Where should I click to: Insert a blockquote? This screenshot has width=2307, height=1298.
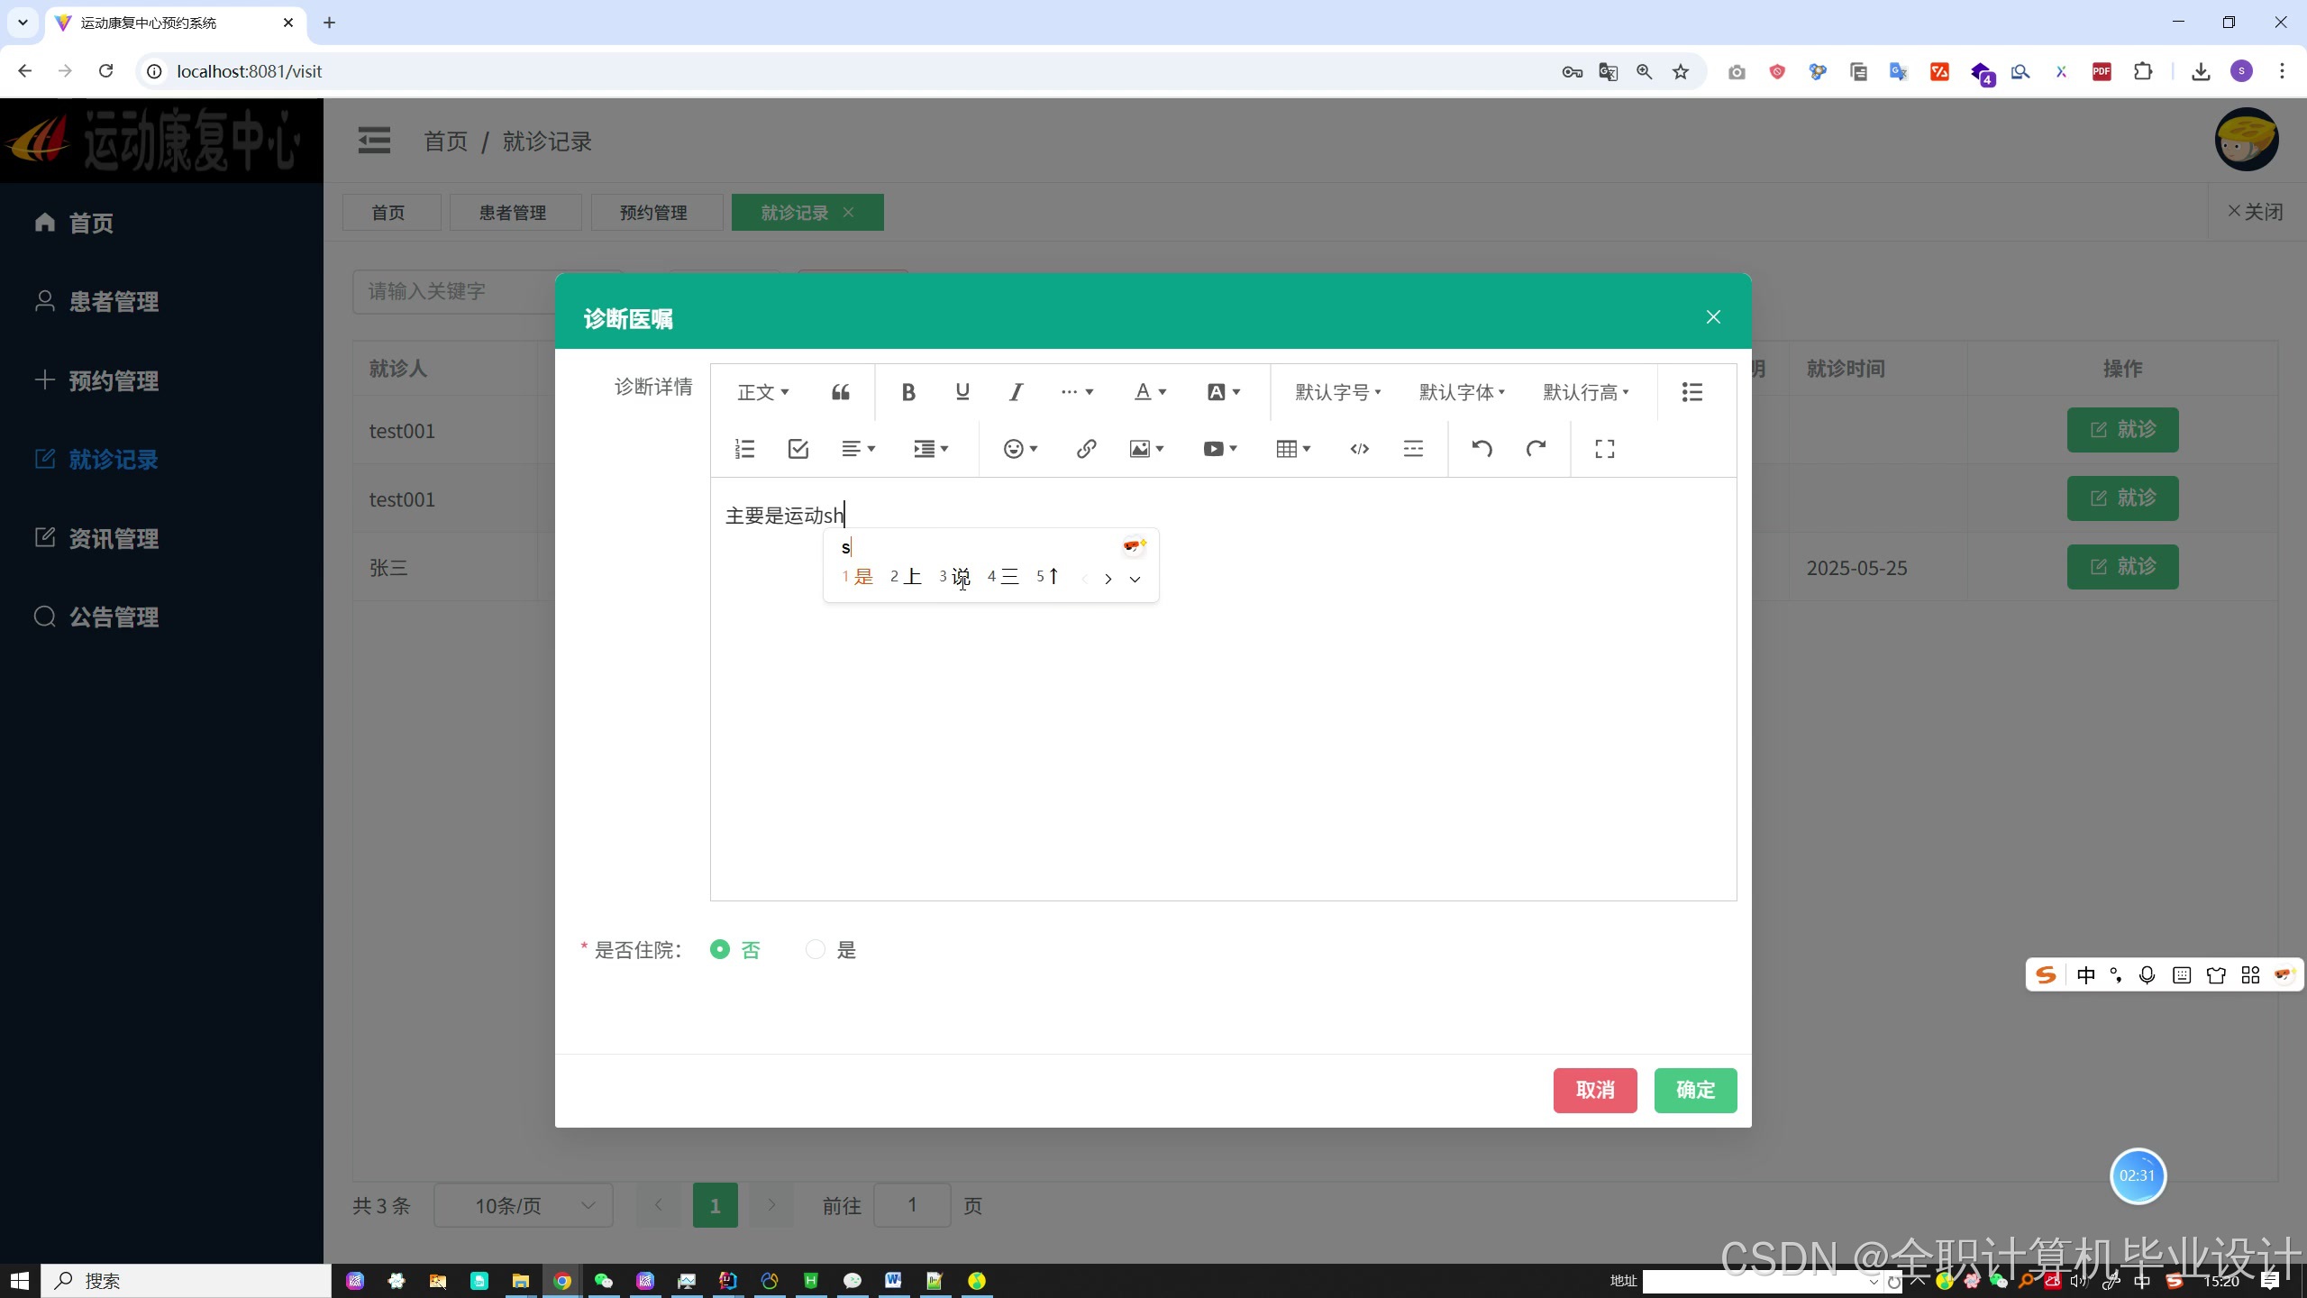pyautogui.click(x=840, y=392)
